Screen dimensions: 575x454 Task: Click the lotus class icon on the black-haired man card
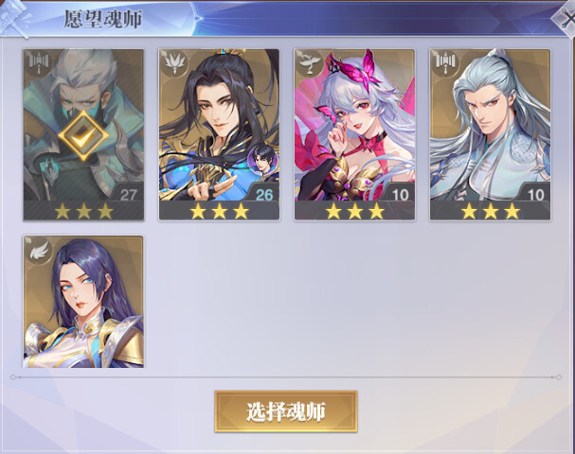[173, 63]
